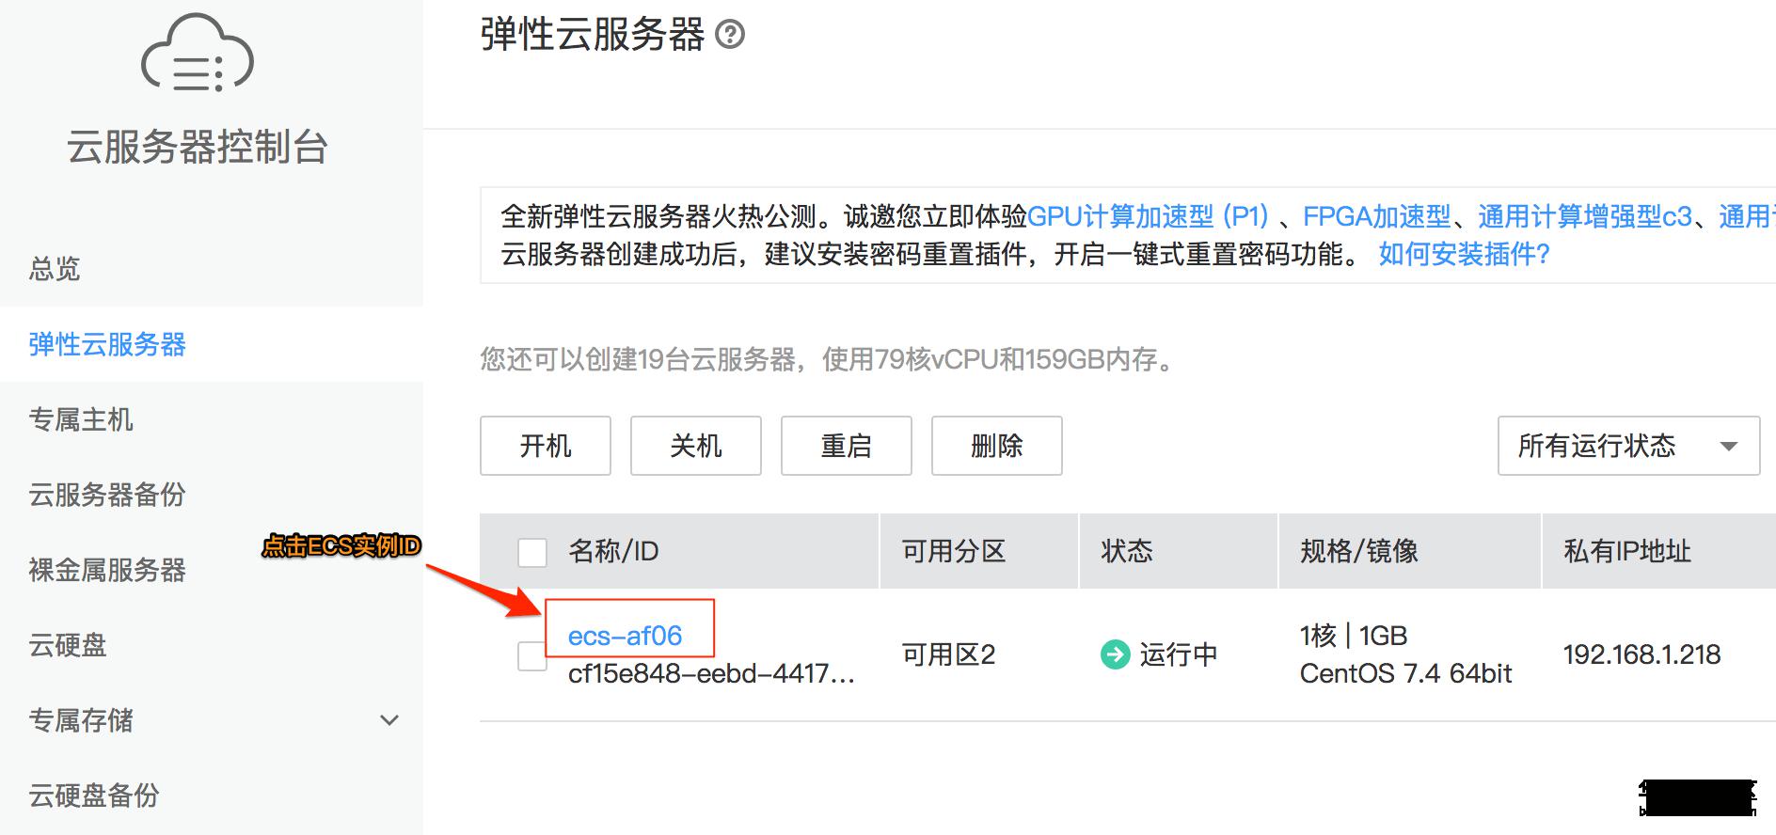
Task: Open 云硬盘 in the sidebar
Action: click(68, 645)
